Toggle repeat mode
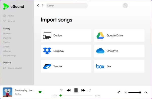This screenshot has width=152, height=99. coord(90,90)
